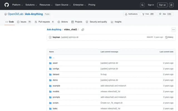Click heyinan's avatar icon
Screen dimensions: 178x111
[50, 37]
